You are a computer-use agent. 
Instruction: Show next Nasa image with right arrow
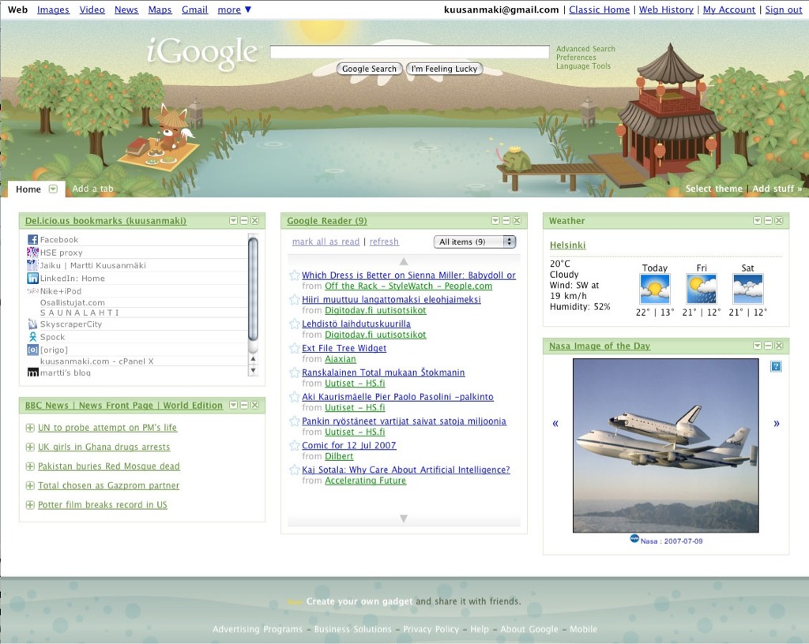click(x=776, y=424)
